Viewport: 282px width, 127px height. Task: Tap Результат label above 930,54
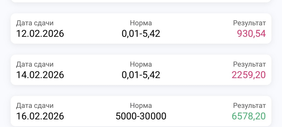coord(250,23)
